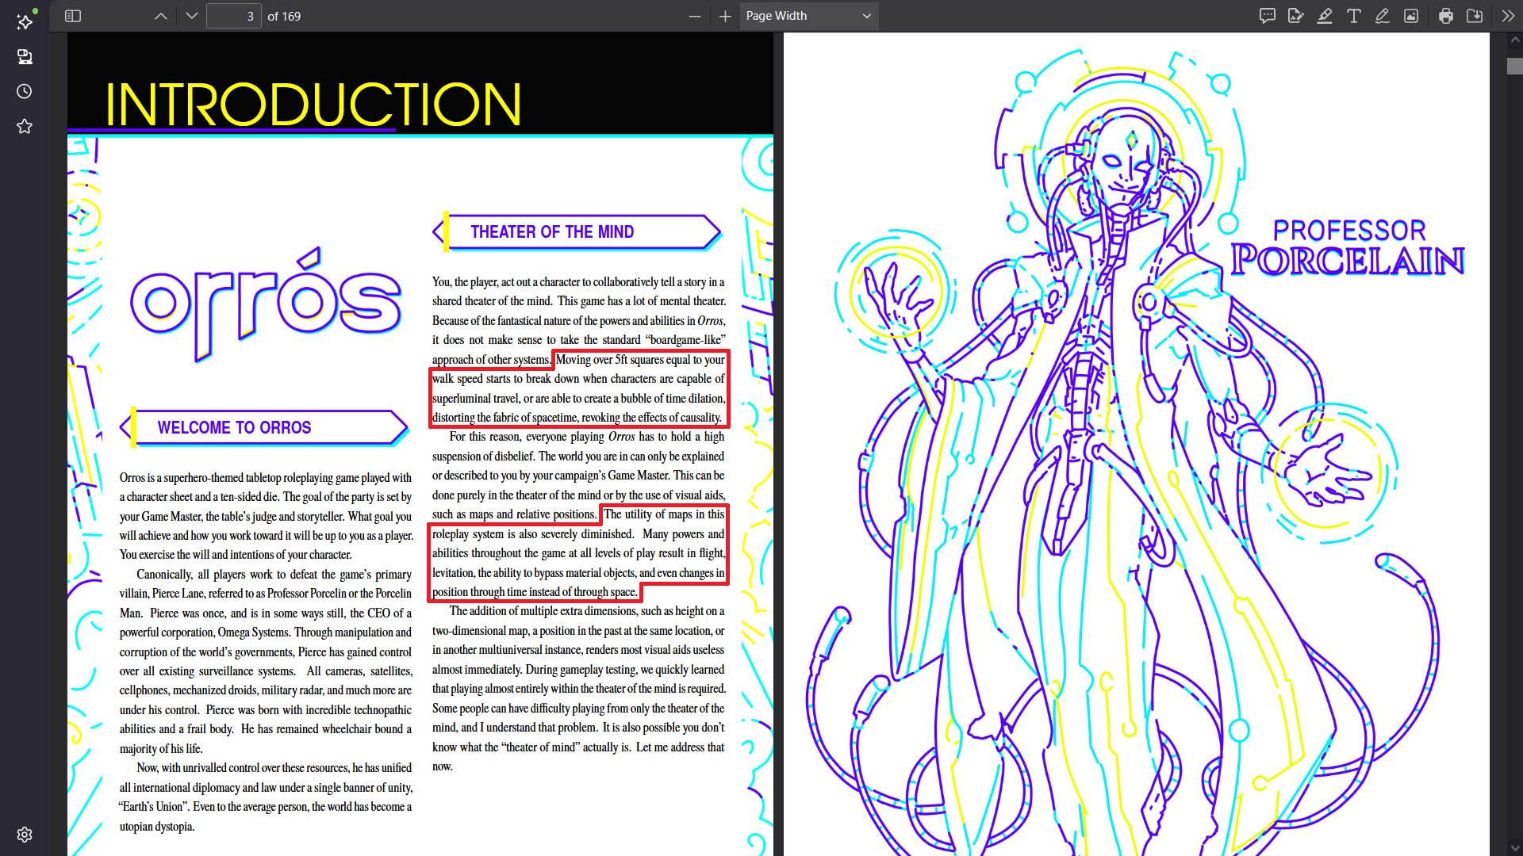Open the History sidebar panel
Image resolution: width=1523 pixels, height=856 pixels.
[x=25, y=91]
